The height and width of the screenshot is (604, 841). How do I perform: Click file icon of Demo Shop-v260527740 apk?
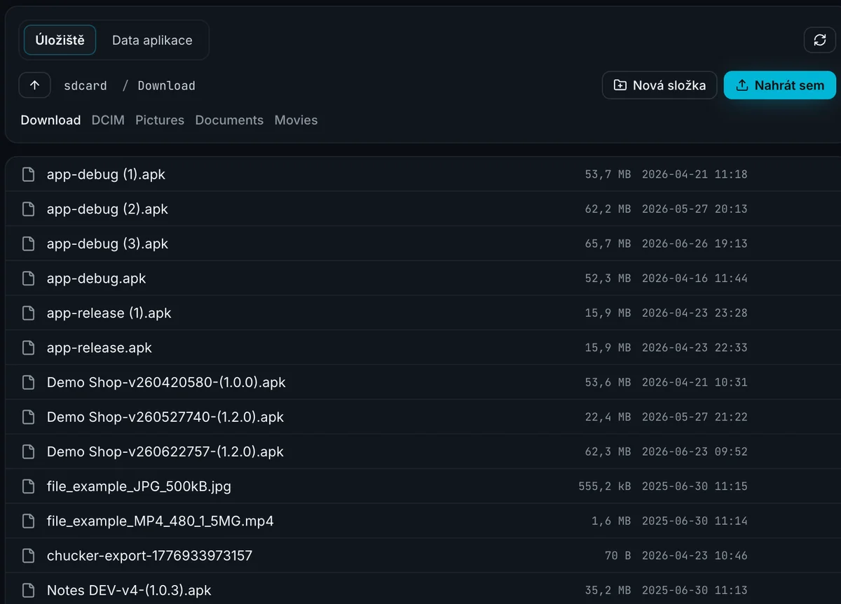28,417
